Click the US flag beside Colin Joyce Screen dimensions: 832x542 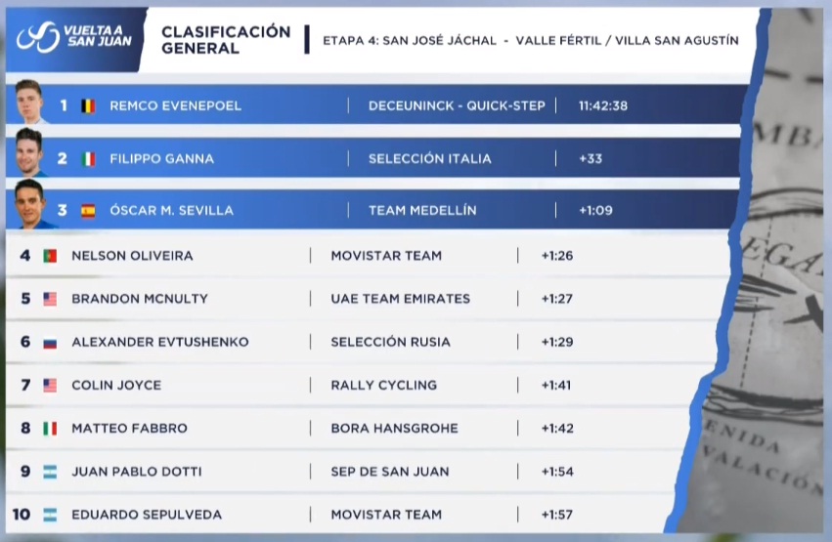coord(50,385)
